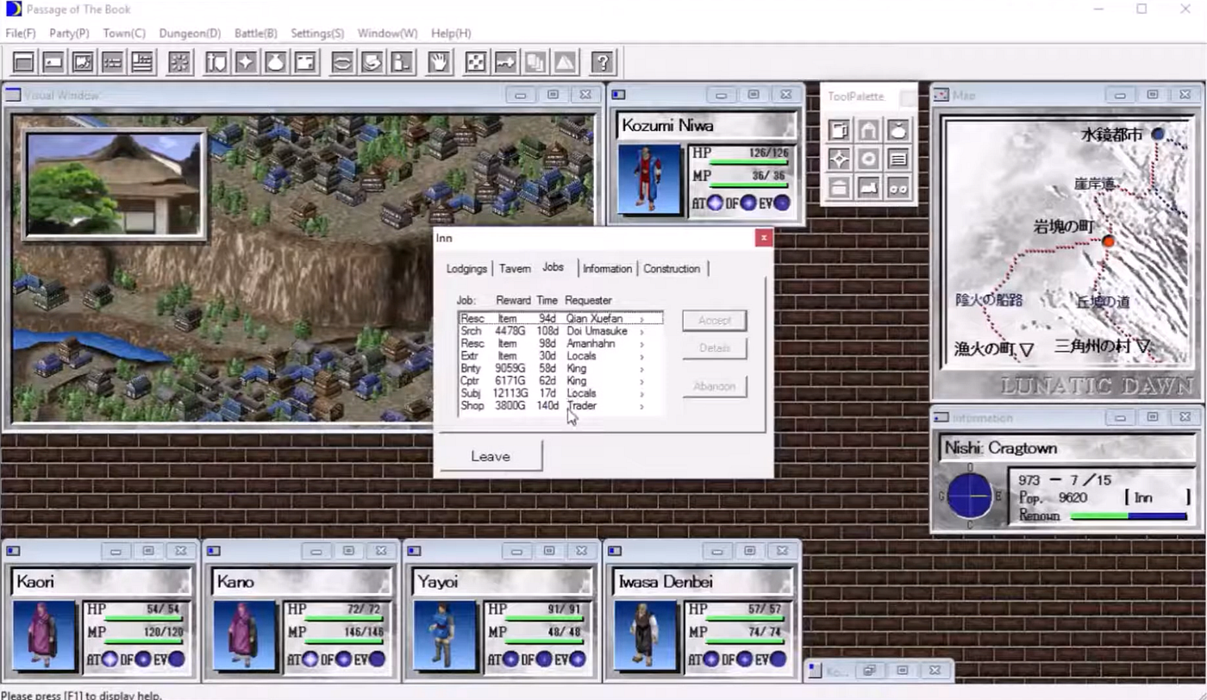
Task: Select the ring icon in ToolPalette
Action: point(868,159)
